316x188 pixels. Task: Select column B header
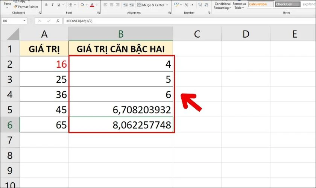pos(121,34)
